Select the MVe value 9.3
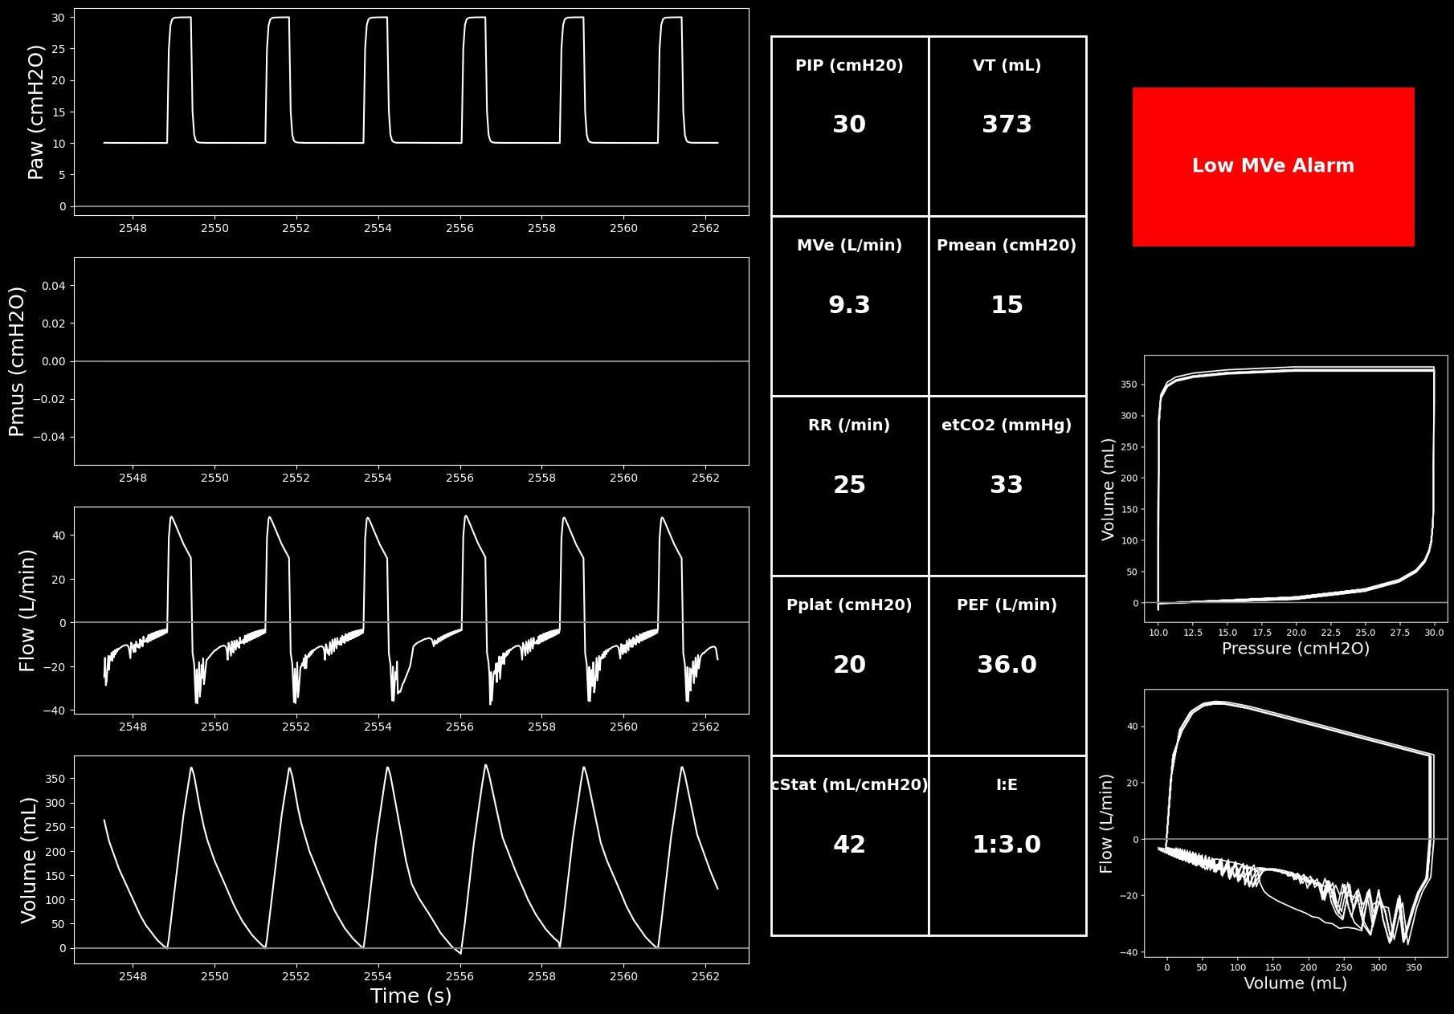The image size is (1454, 1014). click(849, 305)
